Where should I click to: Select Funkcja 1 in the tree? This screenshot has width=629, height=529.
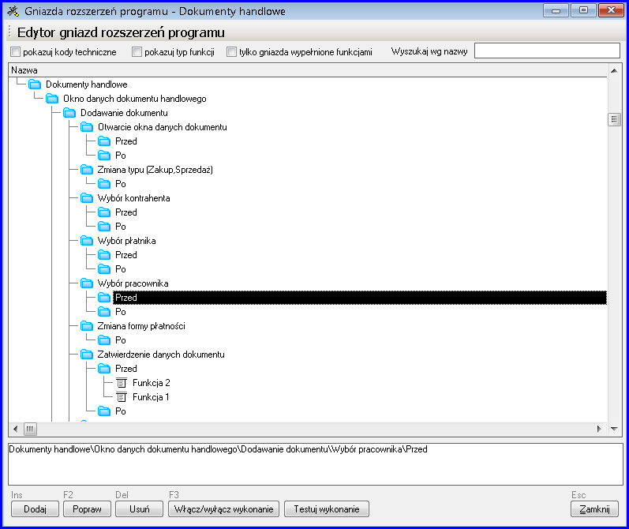pyautogui.click(x=151, y=397)
